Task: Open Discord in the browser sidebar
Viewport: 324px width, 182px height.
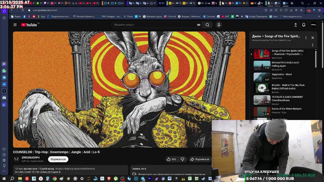Action: (x=4, y=98)
